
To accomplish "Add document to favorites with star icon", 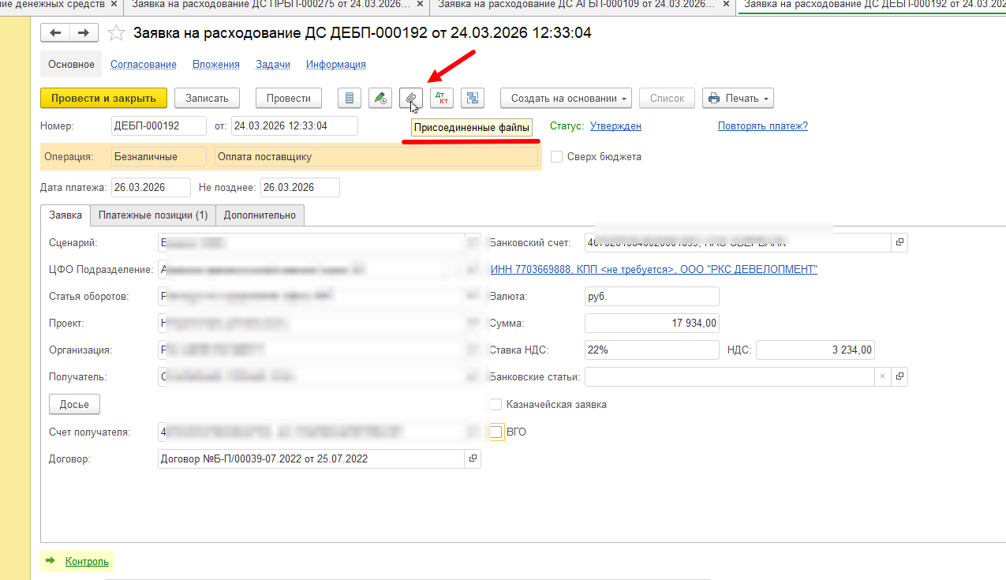I will (x=116, y=33).
